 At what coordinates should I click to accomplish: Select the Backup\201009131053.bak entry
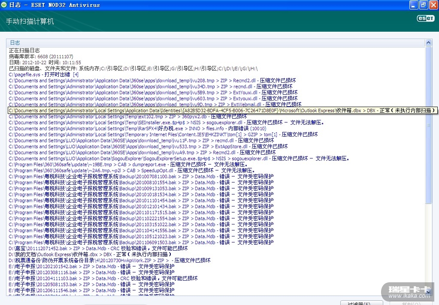(x=141, y=189)
